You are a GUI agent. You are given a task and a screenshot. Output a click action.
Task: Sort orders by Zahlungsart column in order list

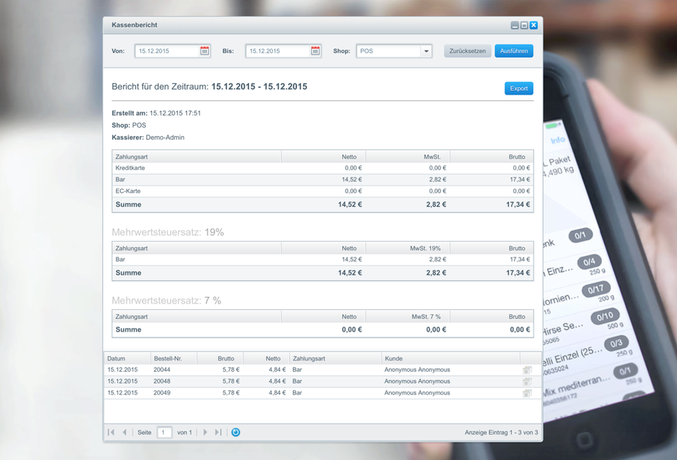coord(336,359)
